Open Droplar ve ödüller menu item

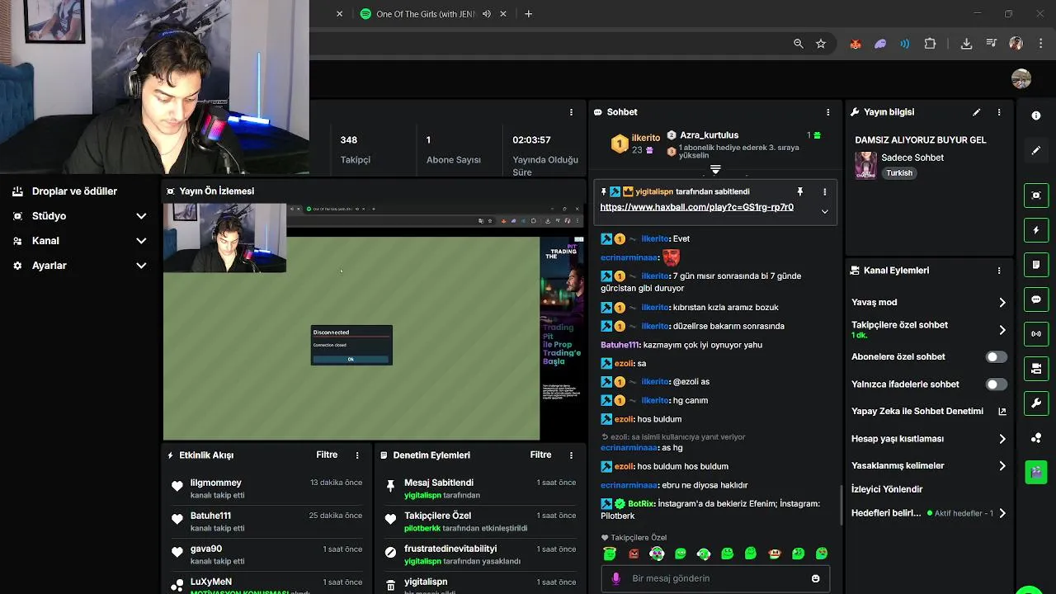click(74, 191)
